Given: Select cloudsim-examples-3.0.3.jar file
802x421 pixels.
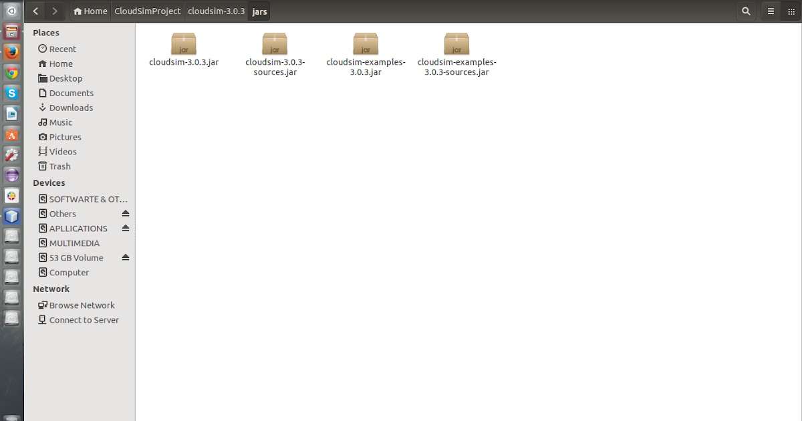Looking at the screenshot, I should click(366, 55).
